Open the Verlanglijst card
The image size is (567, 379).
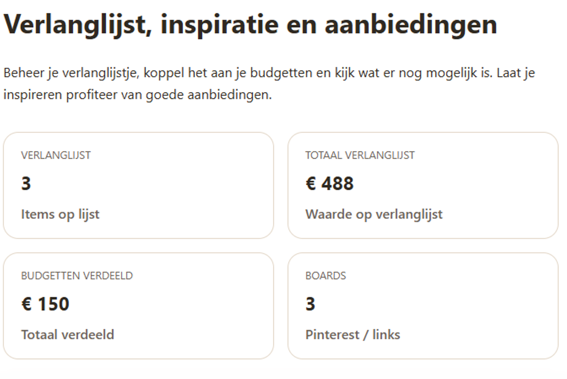point(139,185)
